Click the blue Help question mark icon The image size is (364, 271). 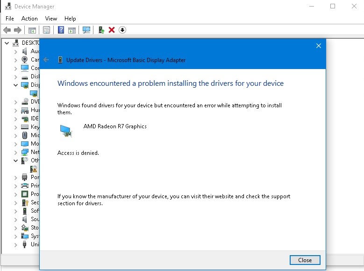pyautogui.click(x=61, y=30)
